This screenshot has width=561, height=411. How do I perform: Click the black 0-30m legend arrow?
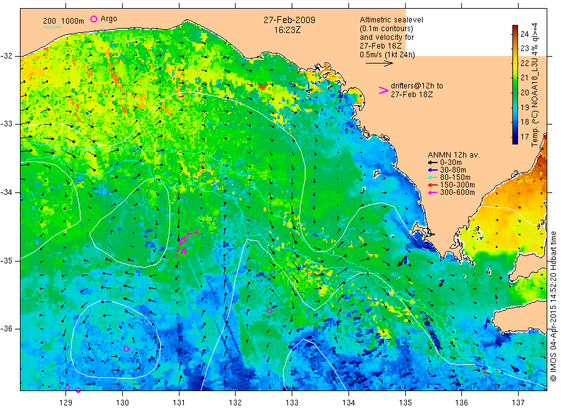(433, 163)
